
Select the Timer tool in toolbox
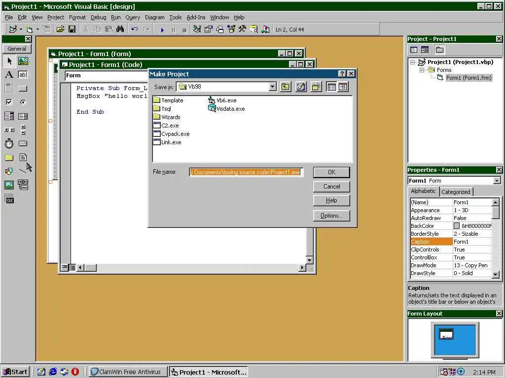tap(9, 143)
